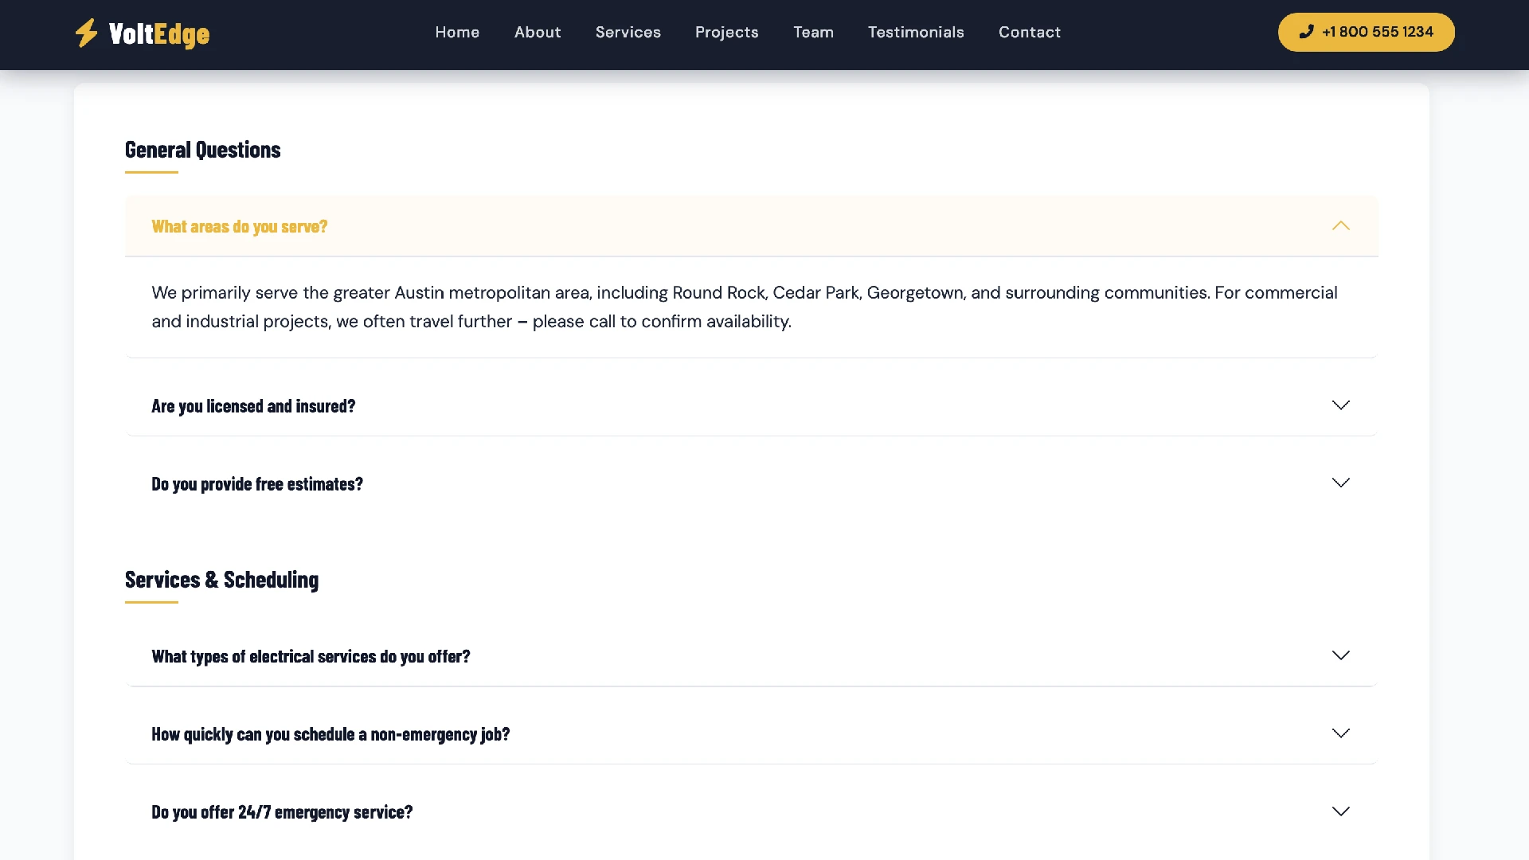This screenshot has width=1529, height=860.
Task: Expand "What types of electrical services" chevron
Action: click(1340, 655)
